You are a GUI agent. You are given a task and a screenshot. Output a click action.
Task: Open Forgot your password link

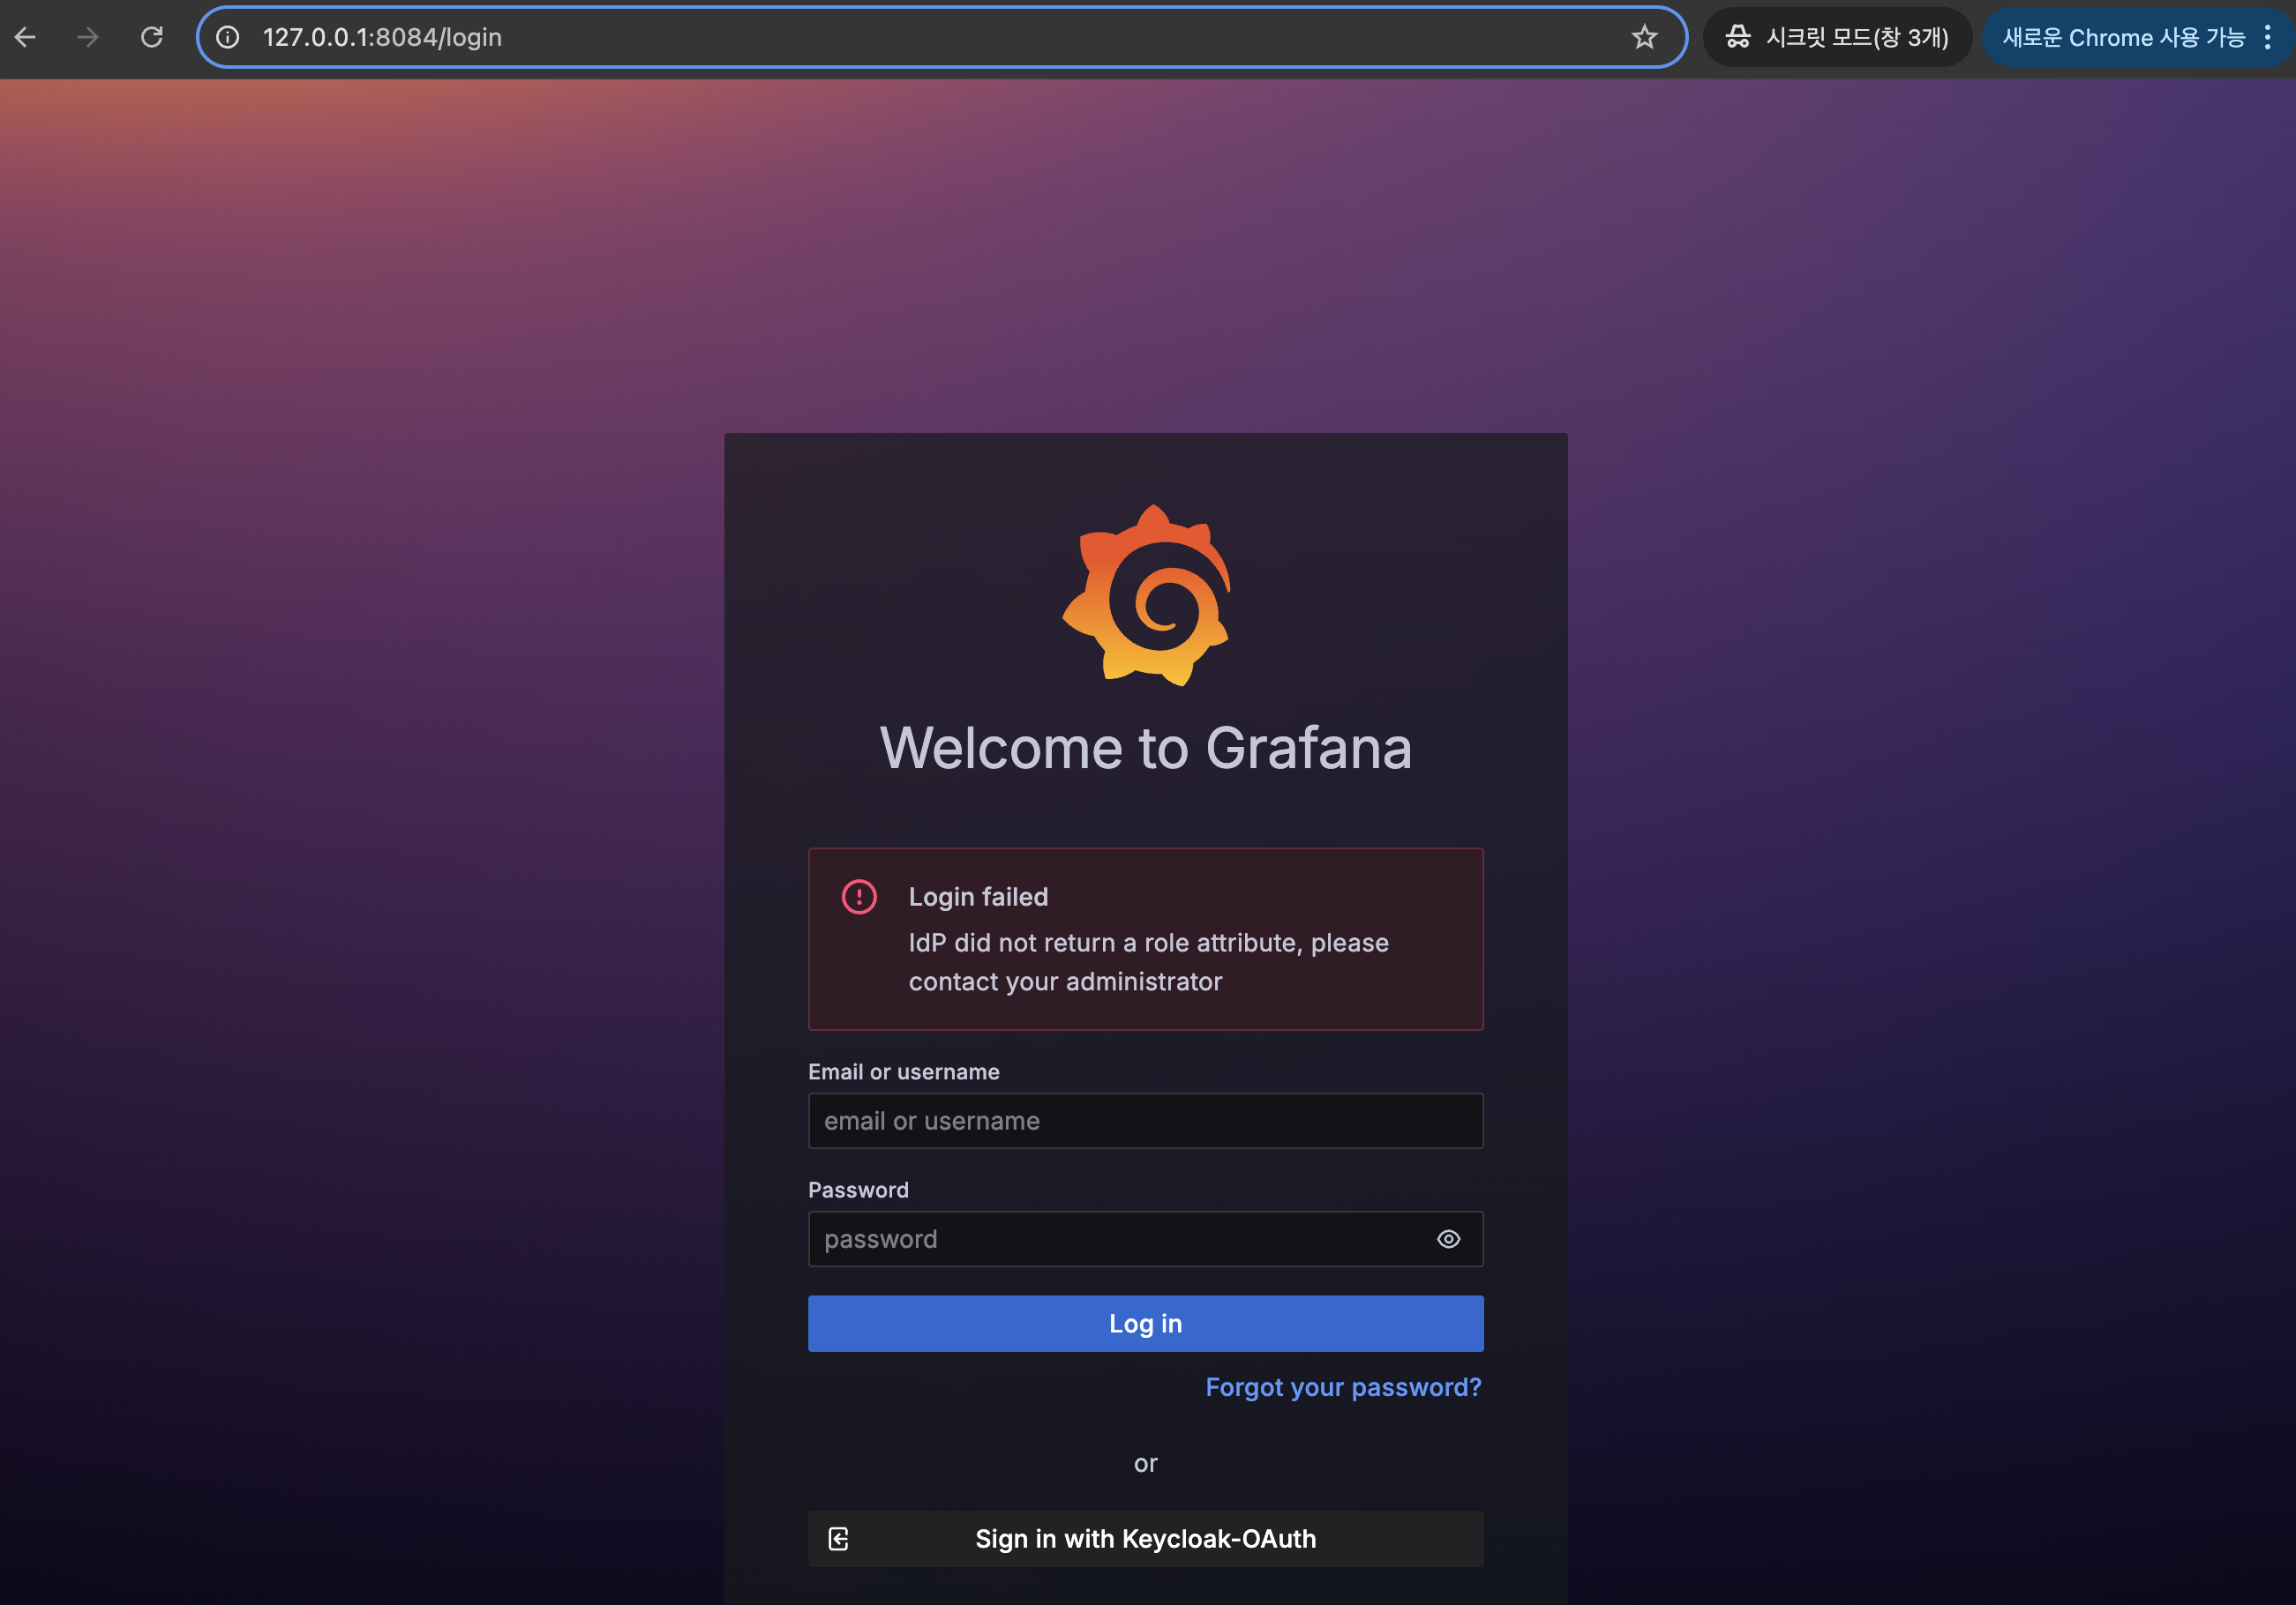[x=1342, y=1387]
